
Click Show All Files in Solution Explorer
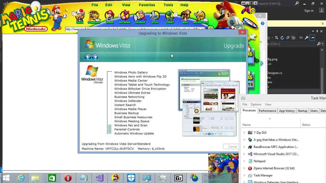(293, 38)
